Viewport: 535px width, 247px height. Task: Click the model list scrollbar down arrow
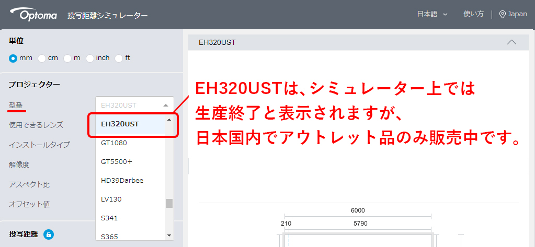[169, 236]
